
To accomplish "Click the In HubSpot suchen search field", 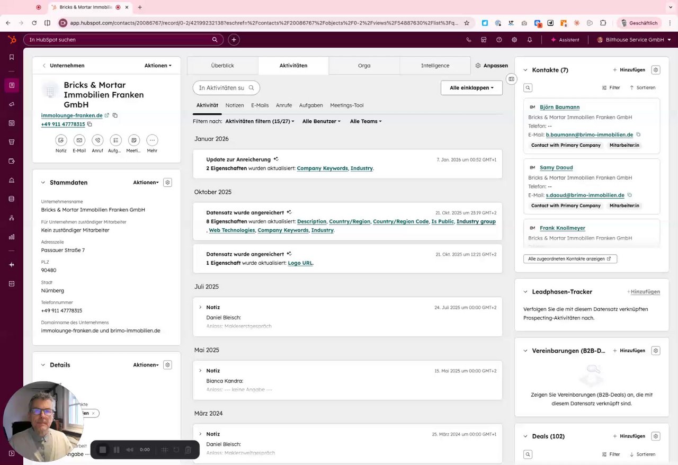I will pos(123,40).
